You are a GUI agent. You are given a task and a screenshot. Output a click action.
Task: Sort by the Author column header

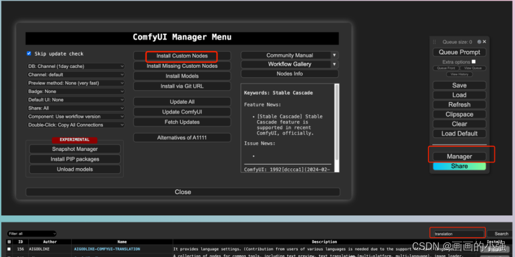click(50, 242)
